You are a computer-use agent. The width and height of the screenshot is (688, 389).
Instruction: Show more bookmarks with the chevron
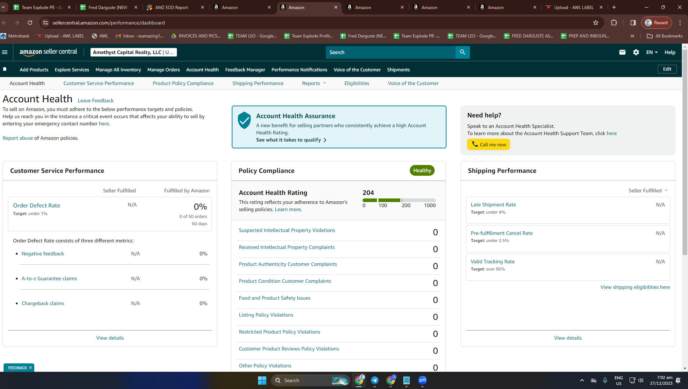tap(632, 36)
